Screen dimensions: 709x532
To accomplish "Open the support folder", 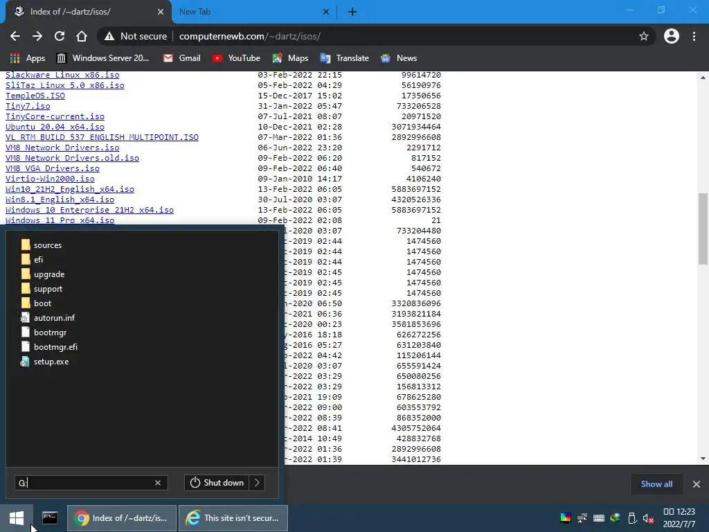I will point(42,289).
